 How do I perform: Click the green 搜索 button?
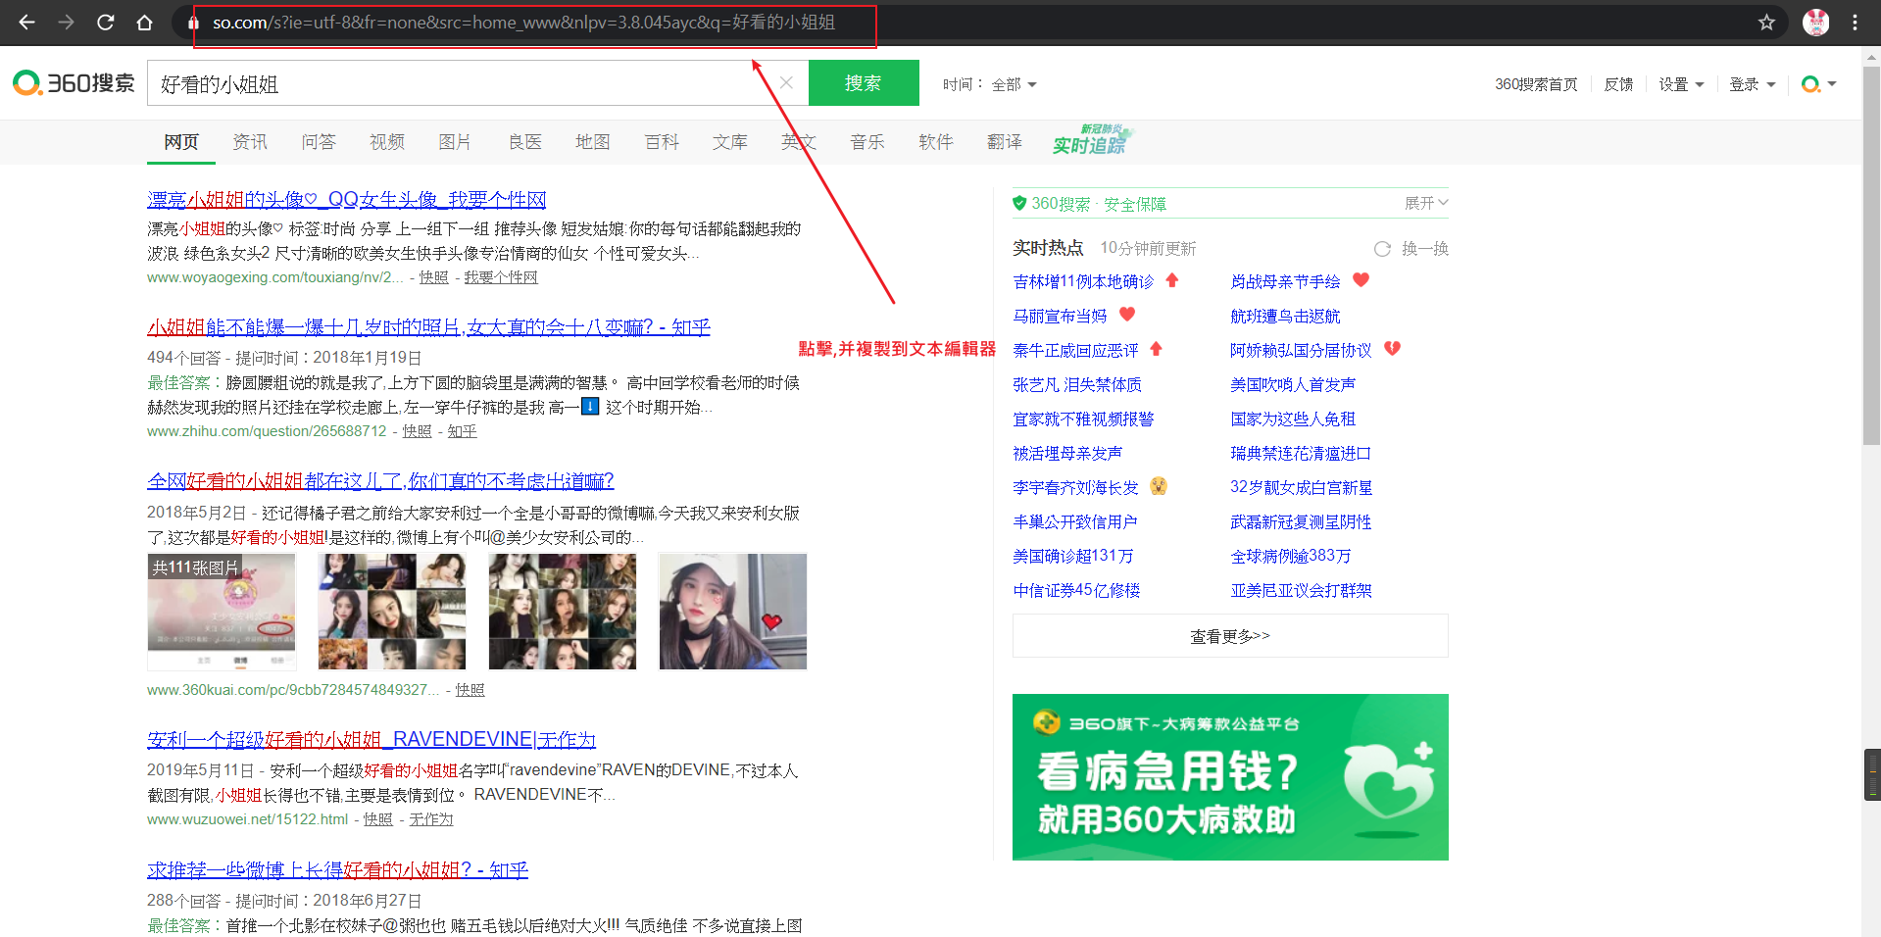[x=864, y=83]
